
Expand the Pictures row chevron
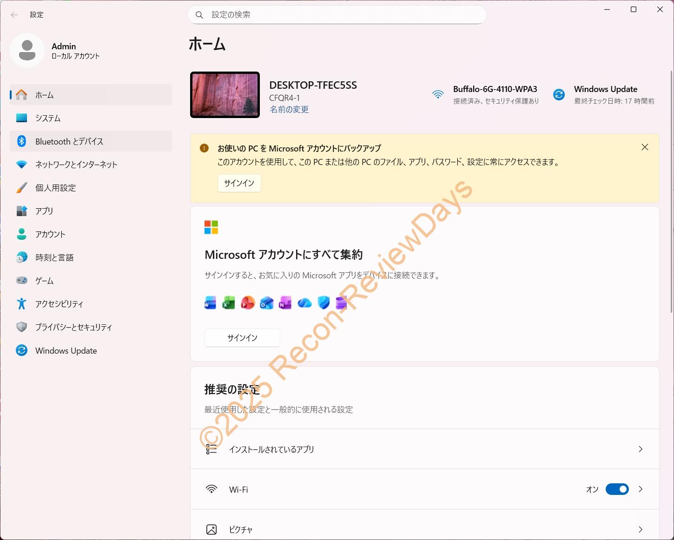pos(641,529)
